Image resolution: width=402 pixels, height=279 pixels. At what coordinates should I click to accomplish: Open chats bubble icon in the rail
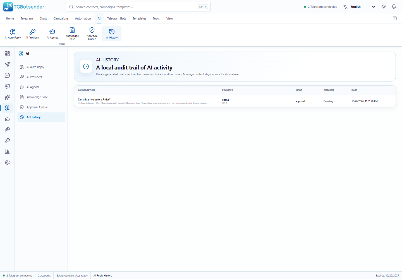[x=7, y=75]
